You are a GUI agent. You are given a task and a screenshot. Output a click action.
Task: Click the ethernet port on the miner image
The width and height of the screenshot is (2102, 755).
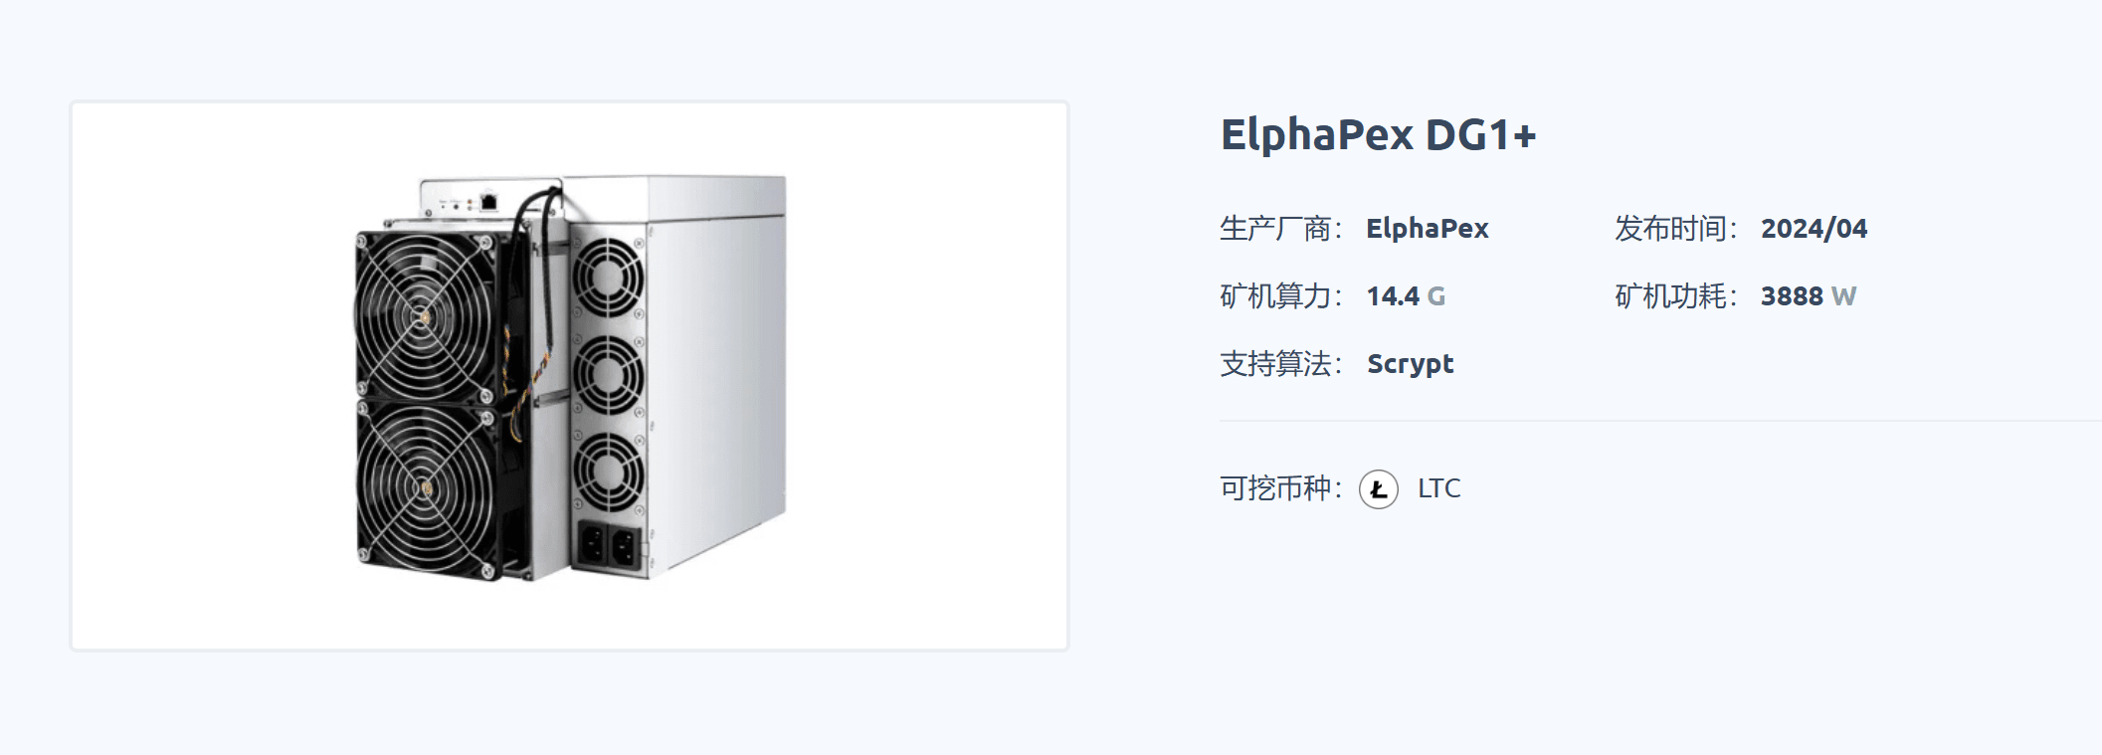click(x=488, y=202)
